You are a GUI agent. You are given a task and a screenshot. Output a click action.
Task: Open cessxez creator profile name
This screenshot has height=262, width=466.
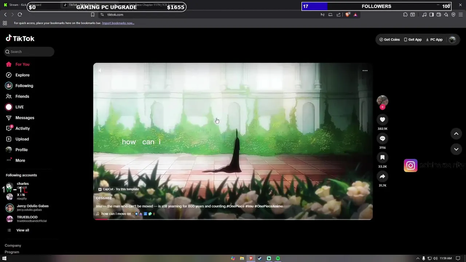[x=104, y=198]
